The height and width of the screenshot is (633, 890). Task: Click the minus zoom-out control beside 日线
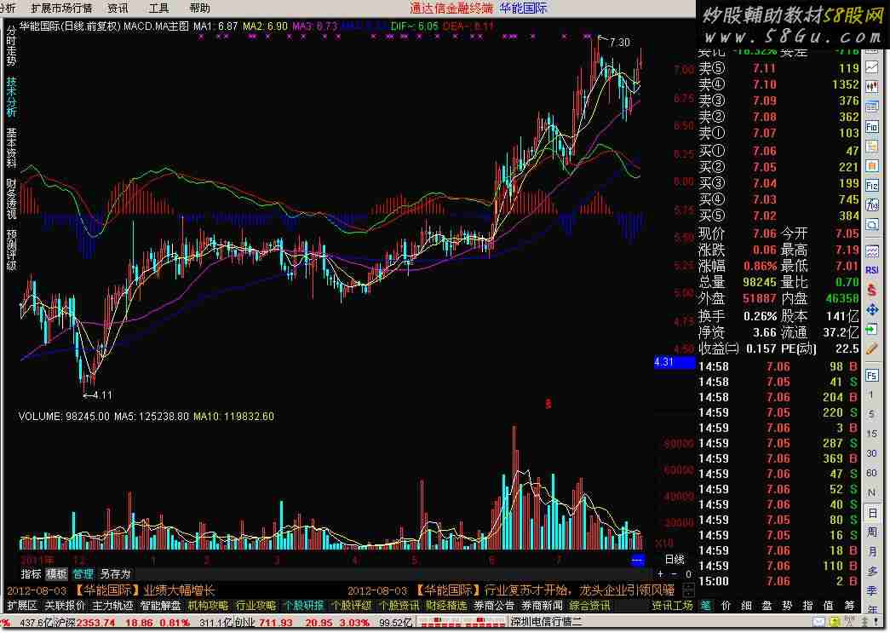tap(675, 574)
